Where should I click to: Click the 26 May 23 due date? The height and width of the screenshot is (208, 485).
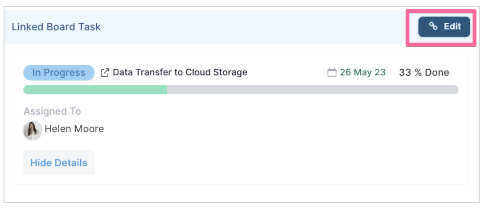pos(363,72)
